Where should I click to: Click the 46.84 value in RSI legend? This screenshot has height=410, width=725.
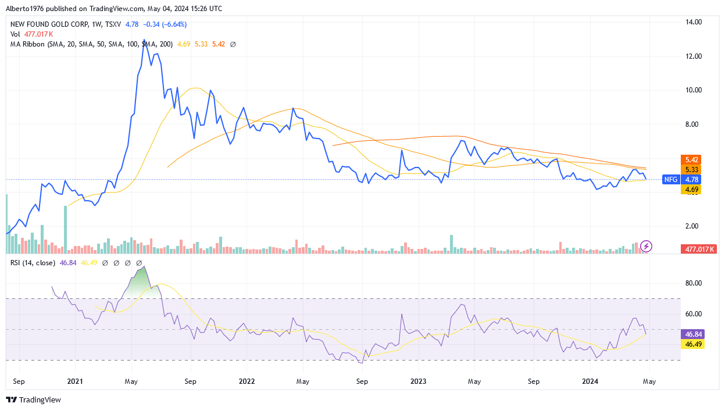click(x=68, y=263)
